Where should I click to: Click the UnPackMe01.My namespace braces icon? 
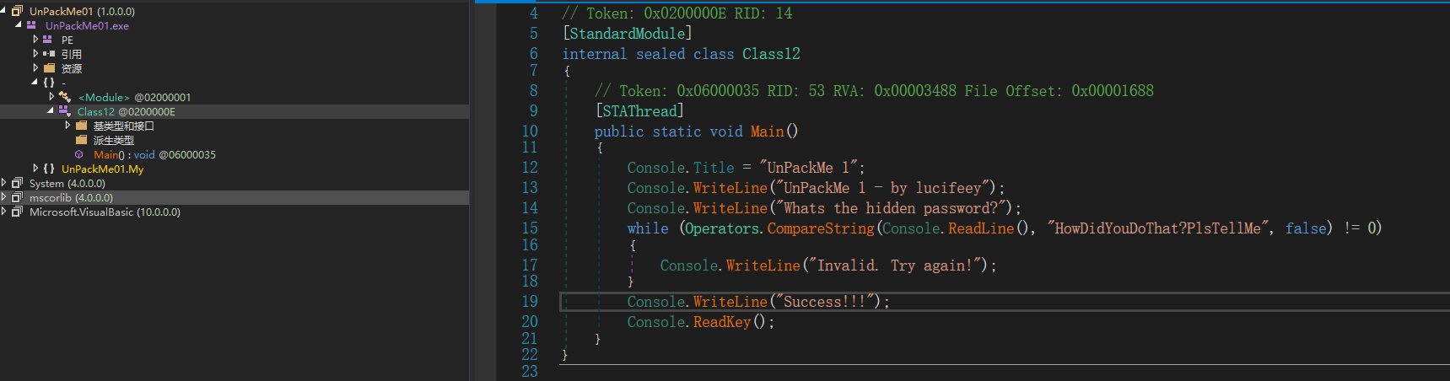[49, 169]
